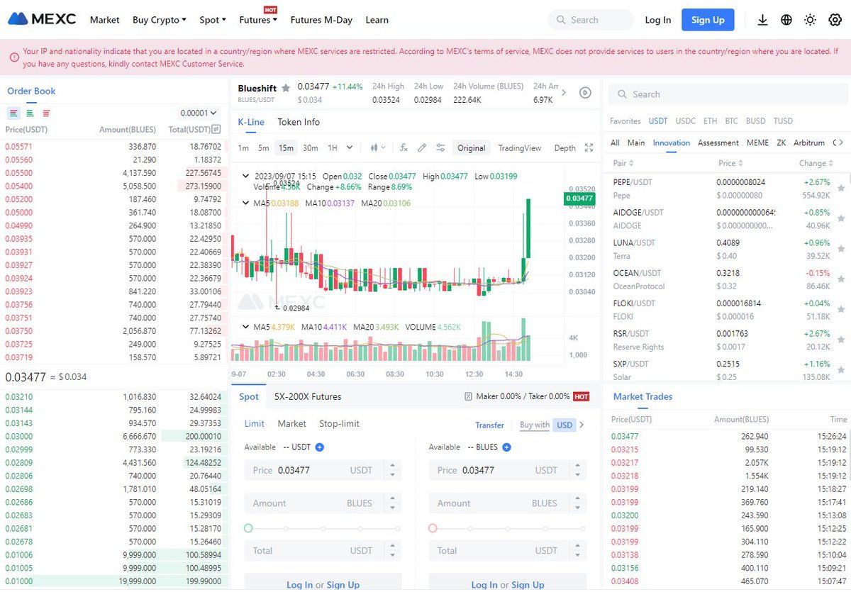Select the Stop-limit order type

(x=339, y=423)
